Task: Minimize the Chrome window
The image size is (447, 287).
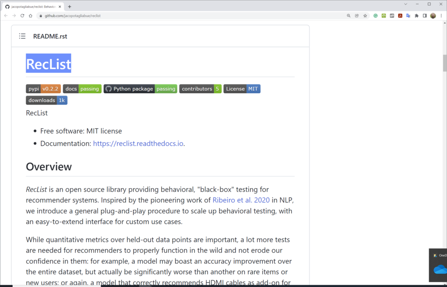Action: pyautogui.click(x=417, y=4)
